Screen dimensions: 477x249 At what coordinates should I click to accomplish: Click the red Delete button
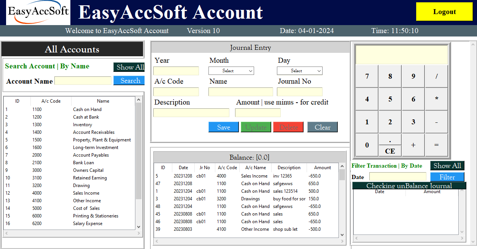point(288,127)
